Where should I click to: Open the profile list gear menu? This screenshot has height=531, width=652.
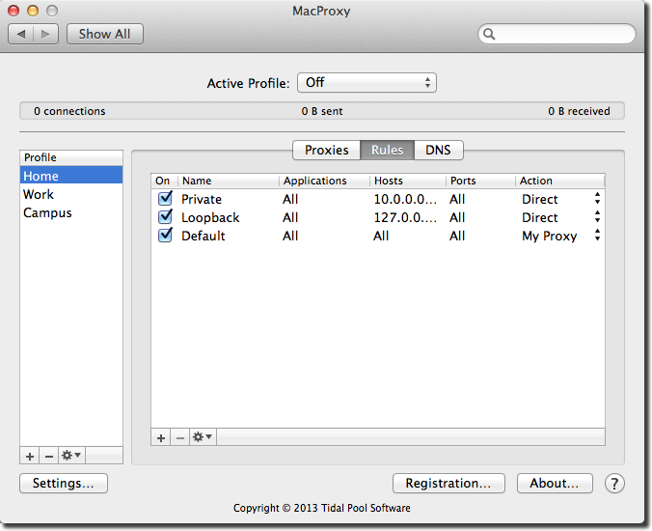[71, 456]
